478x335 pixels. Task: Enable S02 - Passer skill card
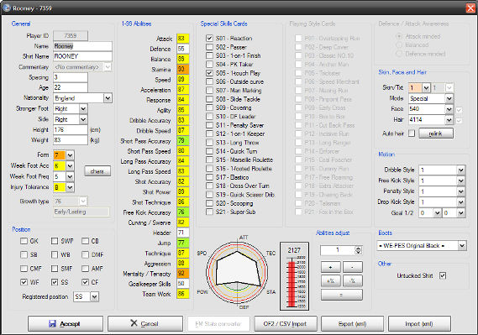[209, 47]
